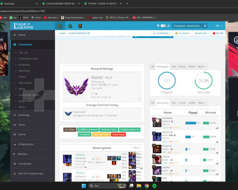Click the Godlike Pantheon tag

pyautogui.click(x=88, y=129)
